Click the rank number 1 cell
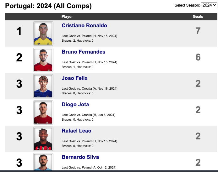 [x=19, y=31]
